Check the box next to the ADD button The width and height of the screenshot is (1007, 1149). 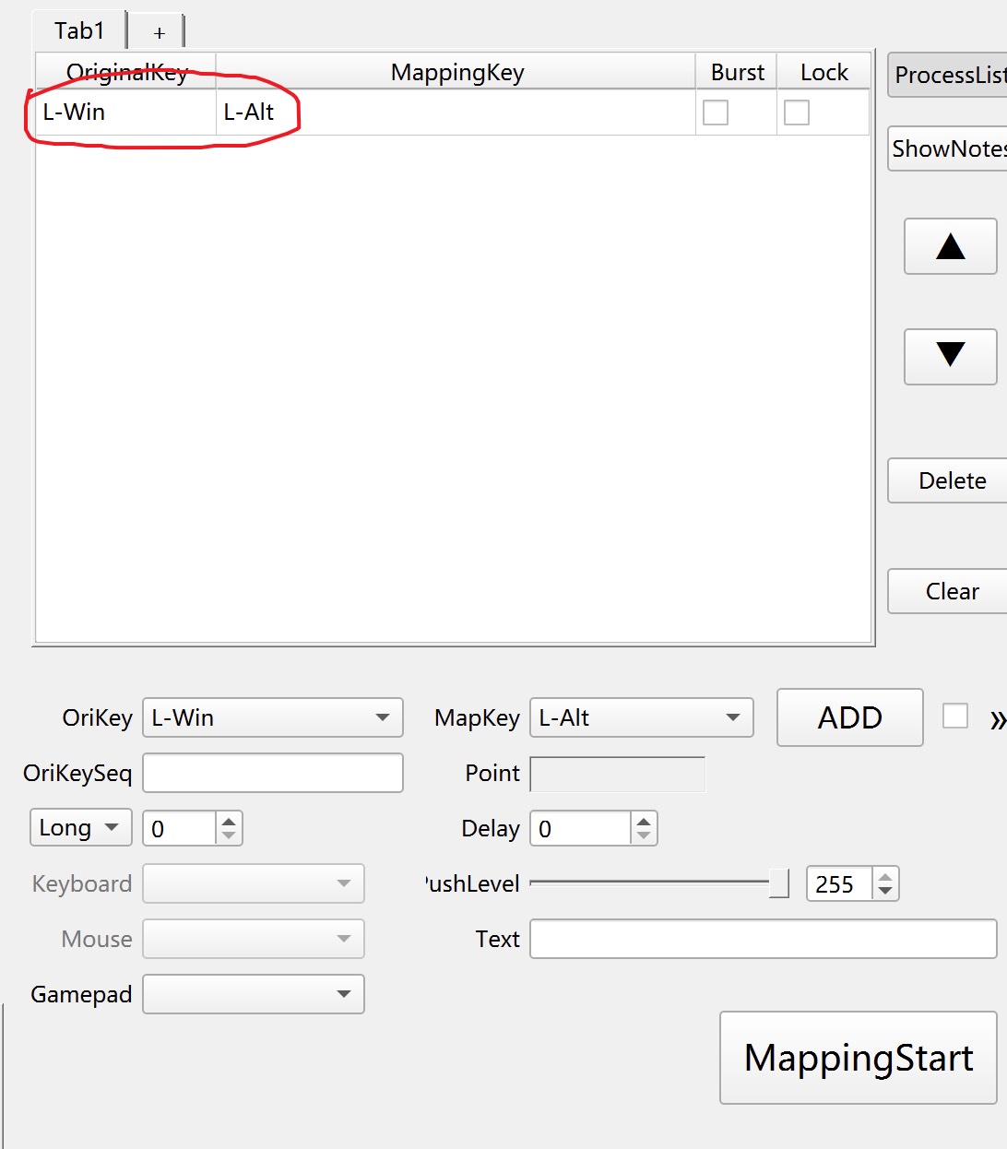[955, 716]
